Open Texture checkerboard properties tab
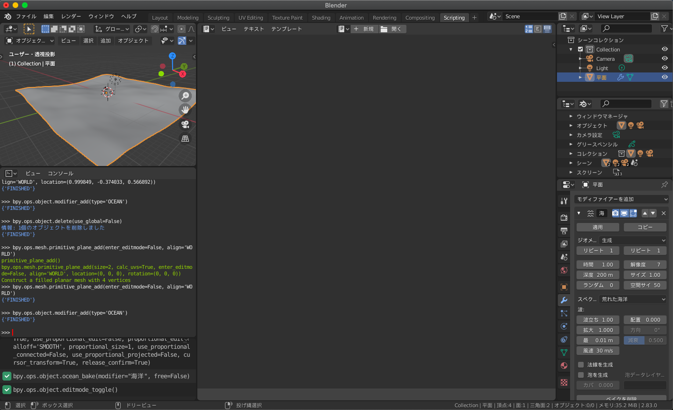This screenshot has height=410, width=673. (564, 382)
